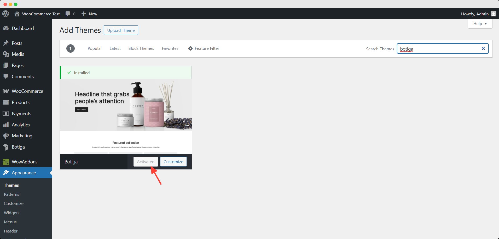Screen dimensions: 499x239
Task: Open Header submenu item
Action: point(11,231)
